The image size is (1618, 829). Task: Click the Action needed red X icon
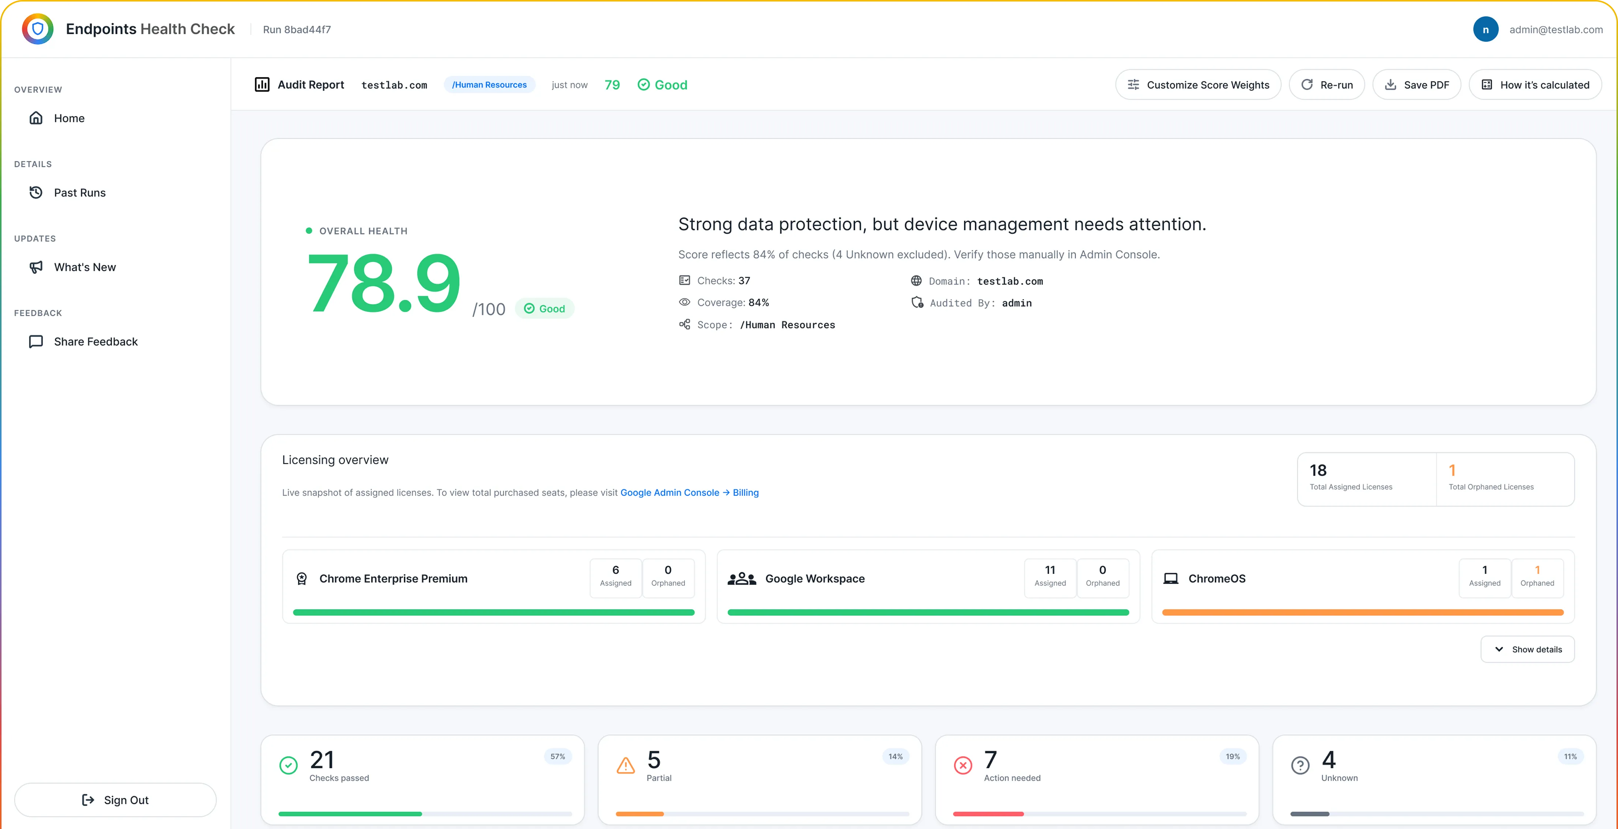(x=963, y=765)
